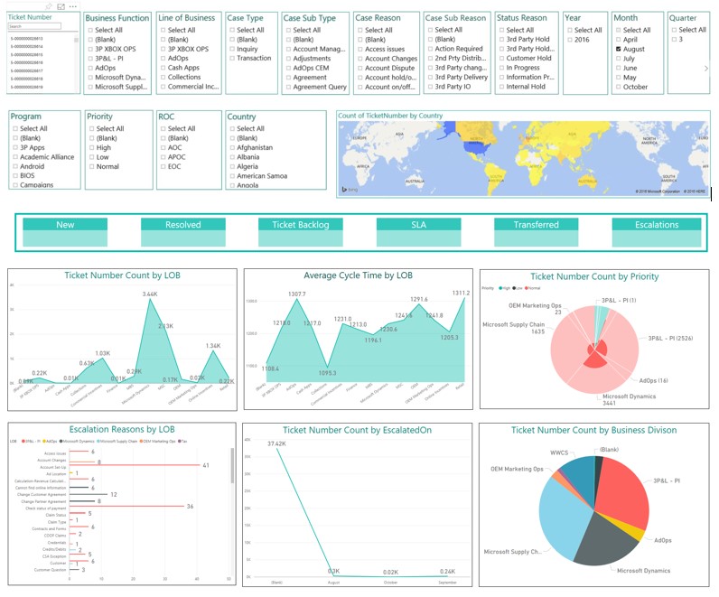Click the AdOps legend swatch in Escalation Reasons

click(45, 441)
